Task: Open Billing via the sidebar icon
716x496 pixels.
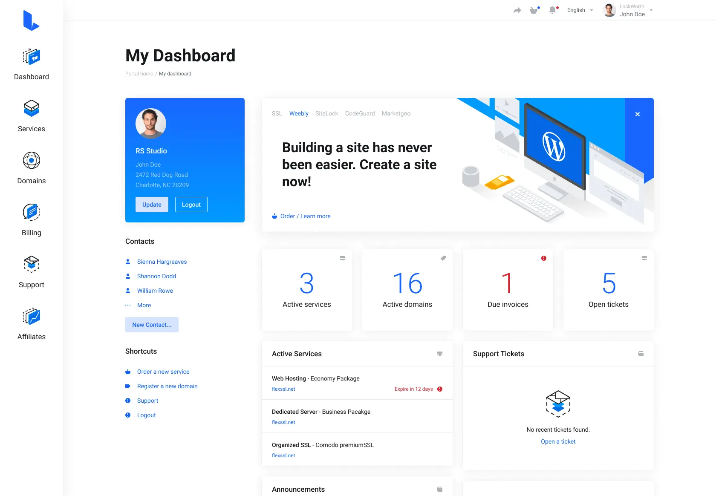Action: click(x=31, y=212)
